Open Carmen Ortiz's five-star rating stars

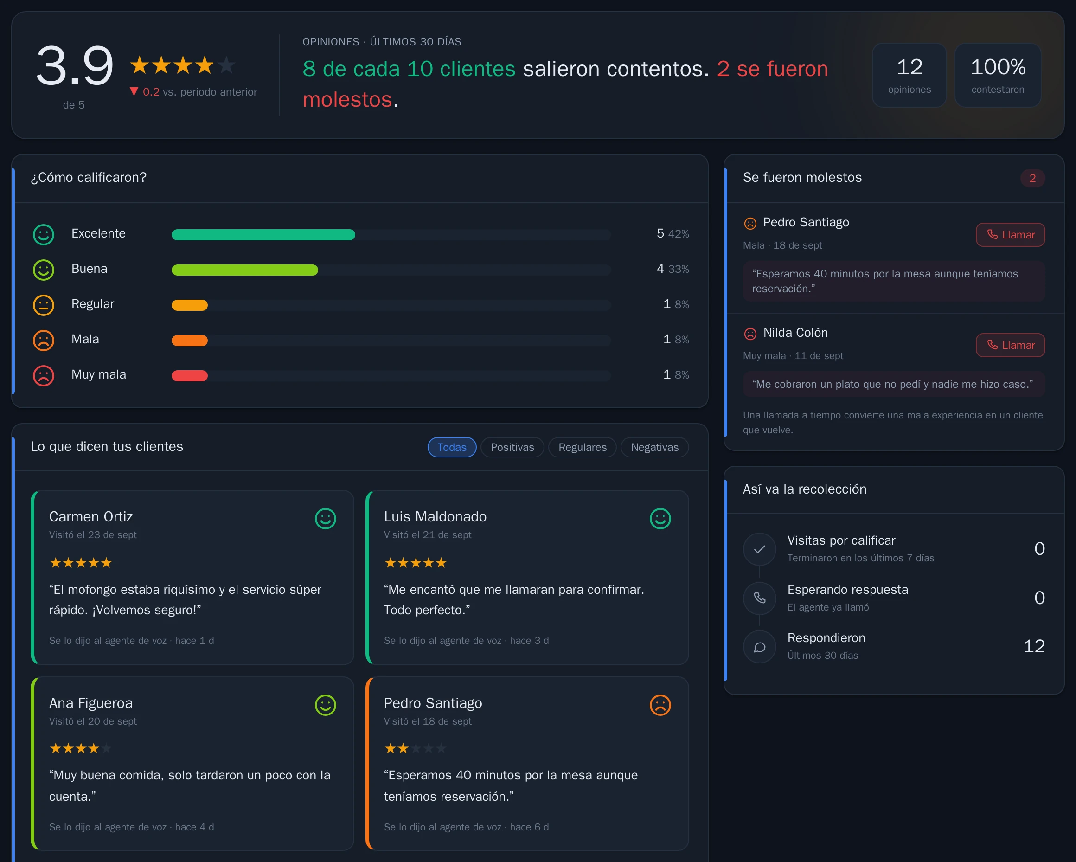click(80, 562)
